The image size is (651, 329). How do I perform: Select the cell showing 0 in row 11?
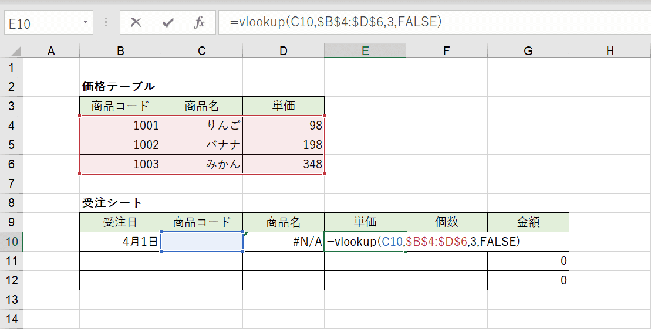[x=528, y=261]
